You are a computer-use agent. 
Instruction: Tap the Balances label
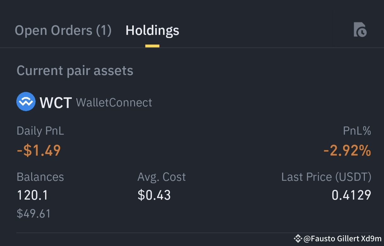[x=40, y=177]
